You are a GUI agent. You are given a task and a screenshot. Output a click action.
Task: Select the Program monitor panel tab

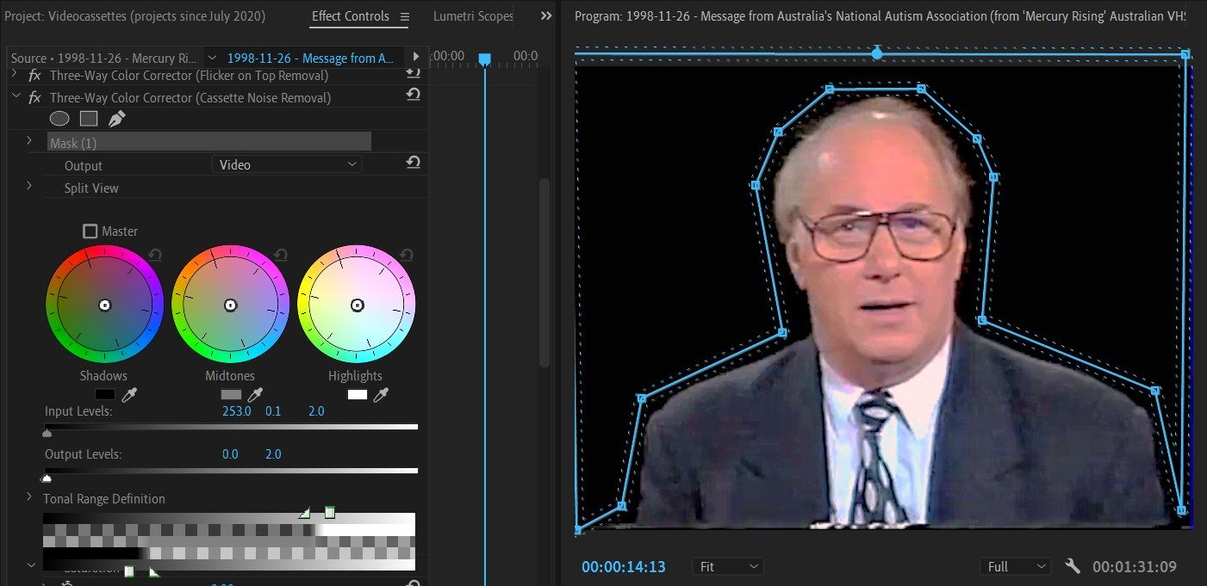click(x=880, y=16)
